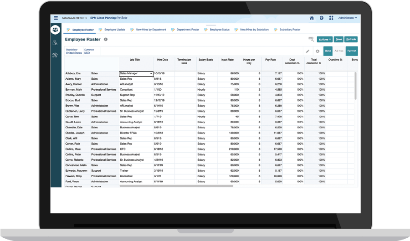Open the New Hires by Subsidiary tab
Viewport: 410px width, 241px height.
(252, 30)
